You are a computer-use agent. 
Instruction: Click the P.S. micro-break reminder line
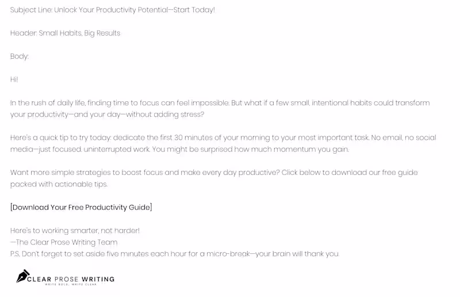click(x=175, y=254)
